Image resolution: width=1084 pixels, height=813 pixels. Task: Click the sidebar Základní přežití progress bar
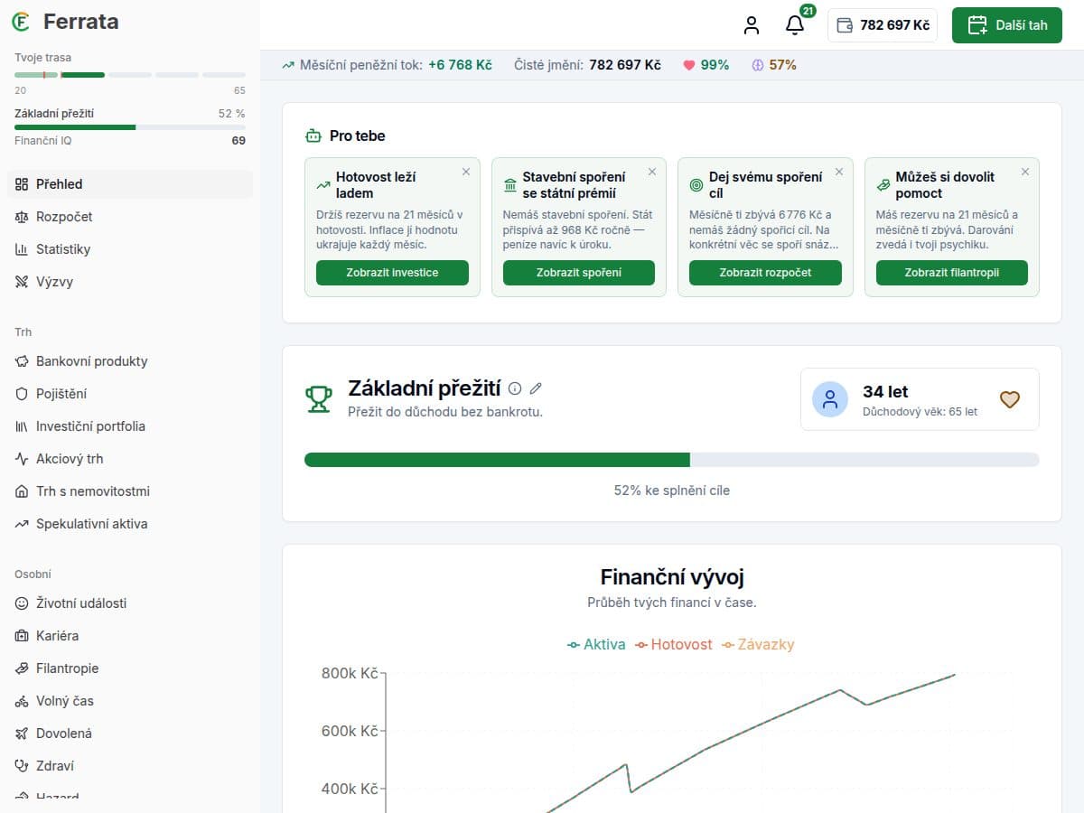[130, 127]
